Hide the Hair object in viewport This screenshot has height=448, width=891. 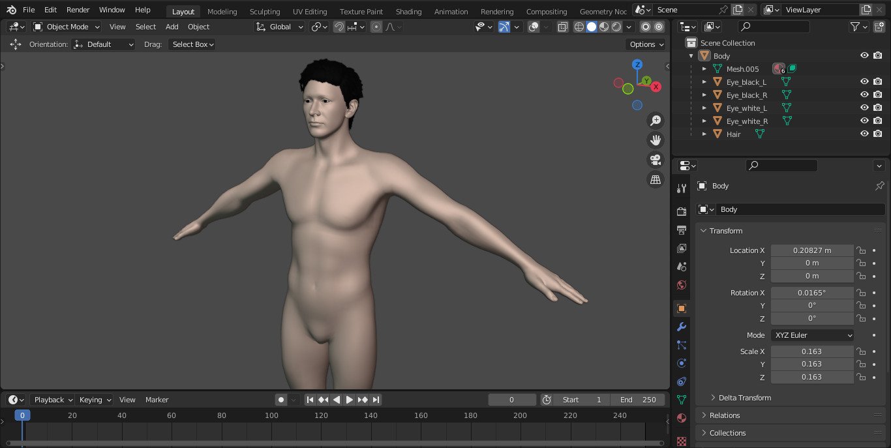pyautogui.click(x=864, y=134)
